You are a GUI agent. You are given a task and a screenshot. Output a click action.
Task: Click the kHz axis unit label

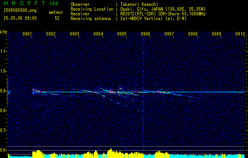point(4,32)
